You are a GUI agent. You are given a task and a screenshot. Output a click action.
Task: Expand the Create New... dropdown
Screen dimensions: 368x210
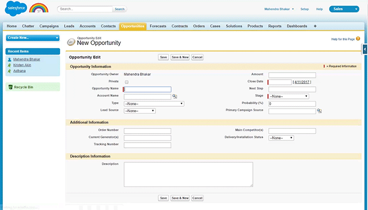pyautogui.click(x=33, y=38)
